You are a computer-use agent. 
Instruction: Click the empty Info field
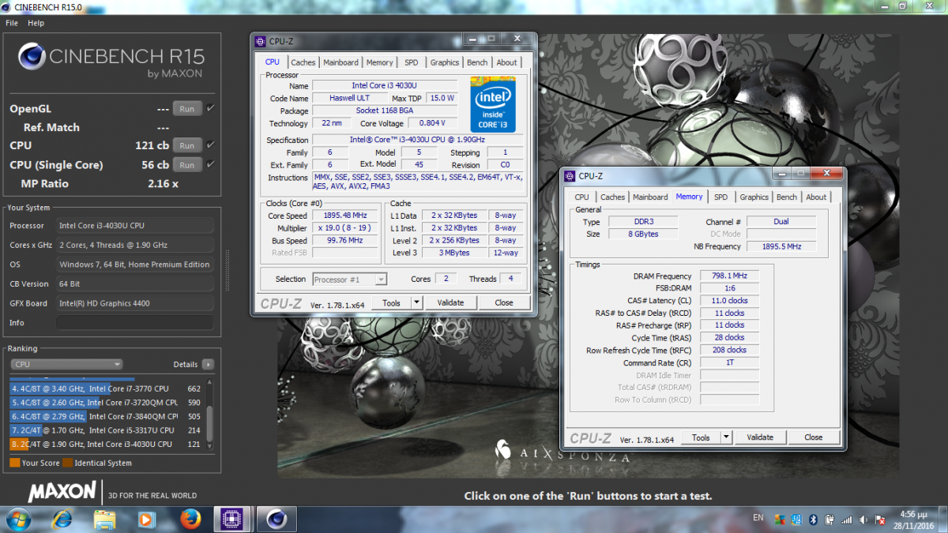[x=135, y=322]
